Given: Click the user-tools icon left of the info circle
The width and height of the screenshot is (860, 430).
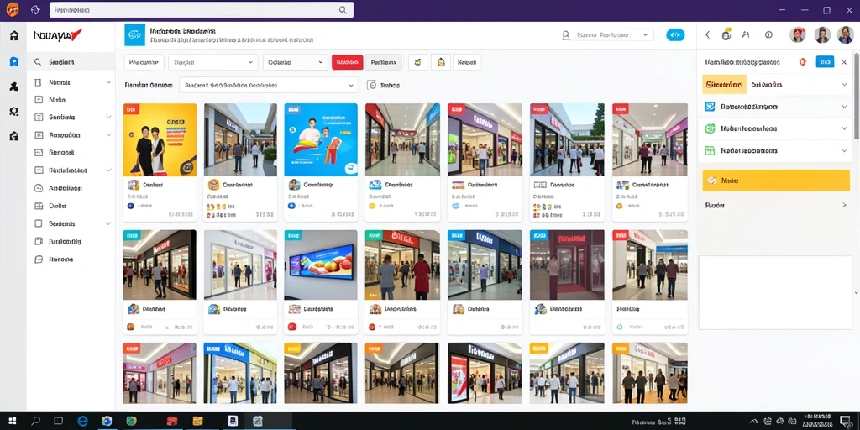Looking at the screenshot, I should (746, 34).
